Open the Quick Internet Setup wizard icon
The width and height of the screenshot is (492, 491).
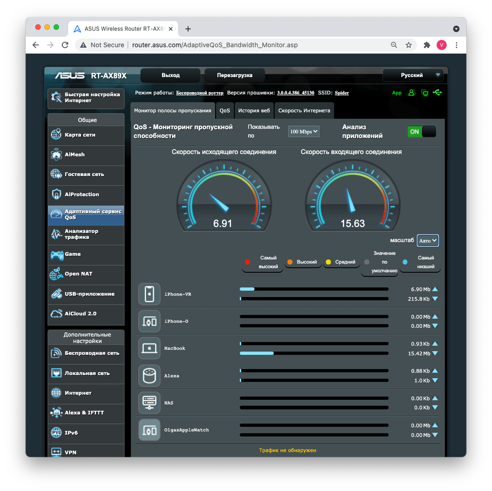[56, 98]
